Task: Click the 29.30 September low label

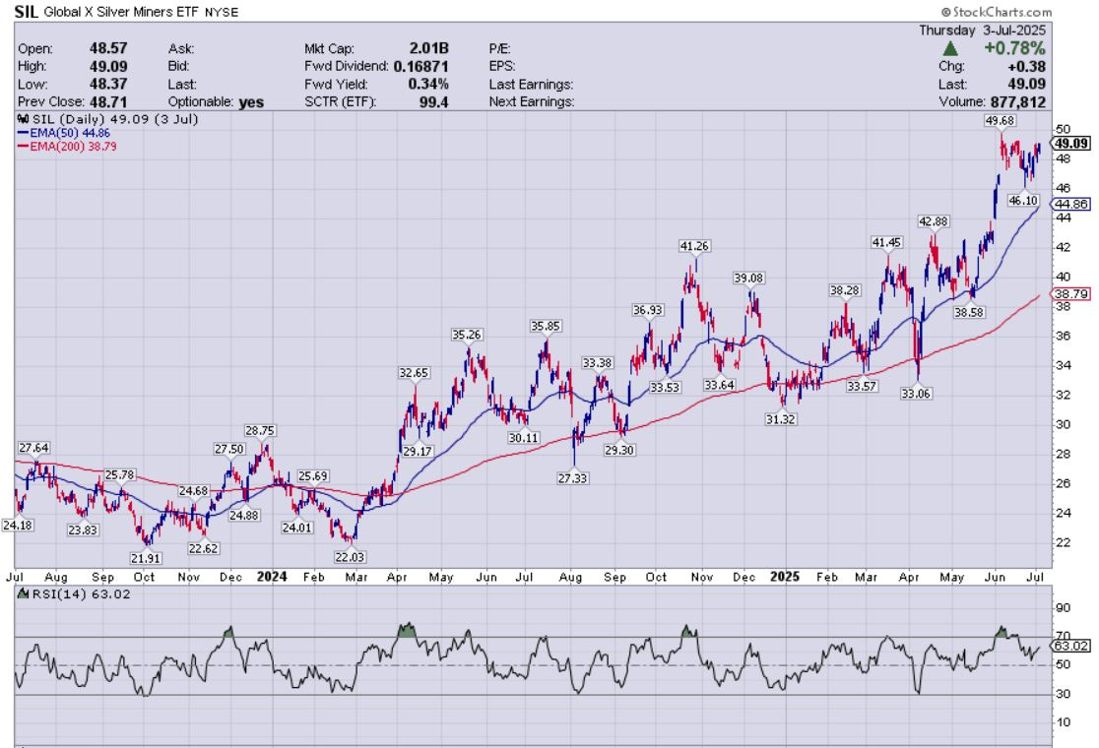Action: tap(618, 451)
